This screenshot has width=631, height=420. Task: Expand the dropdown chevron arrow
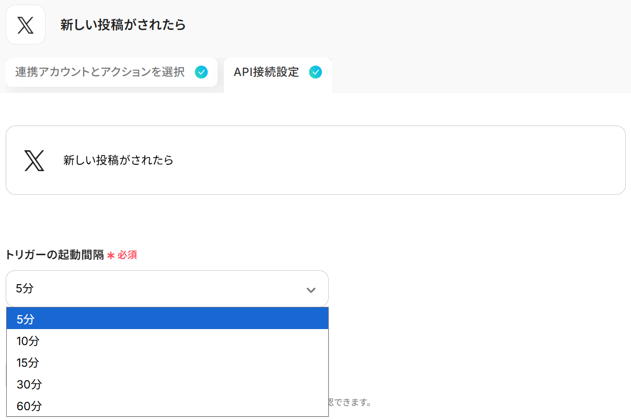point(311,290)
